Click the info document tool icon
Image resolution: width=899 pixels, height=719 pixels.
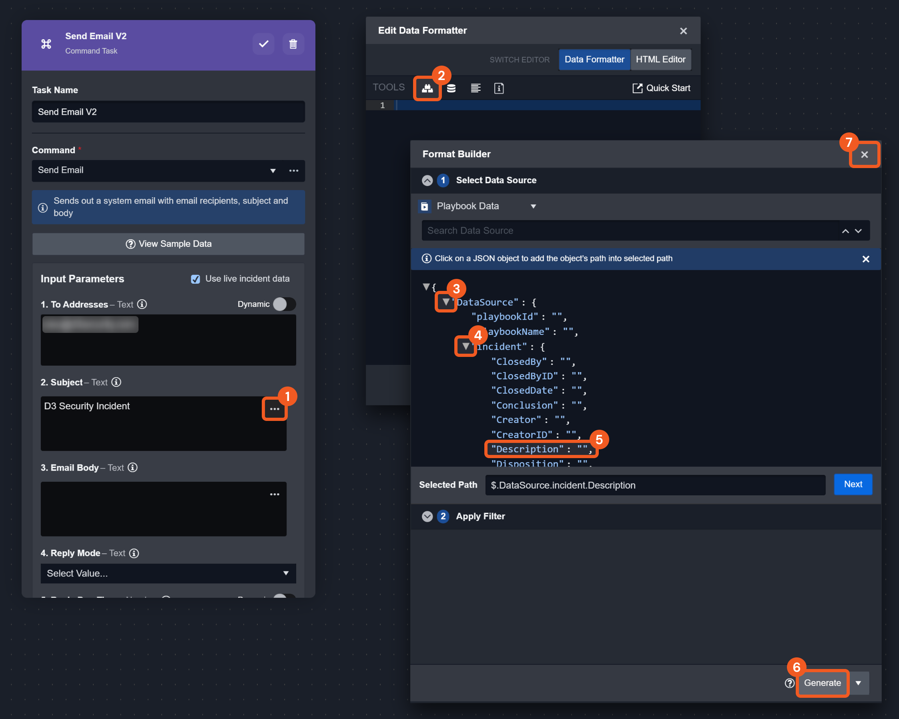(x=499, y=88)
